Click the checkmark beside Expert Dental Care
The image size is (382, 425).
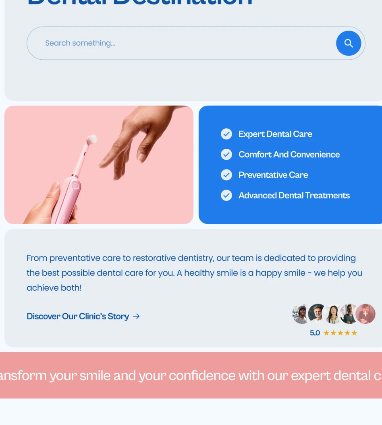tap(226, 134)
